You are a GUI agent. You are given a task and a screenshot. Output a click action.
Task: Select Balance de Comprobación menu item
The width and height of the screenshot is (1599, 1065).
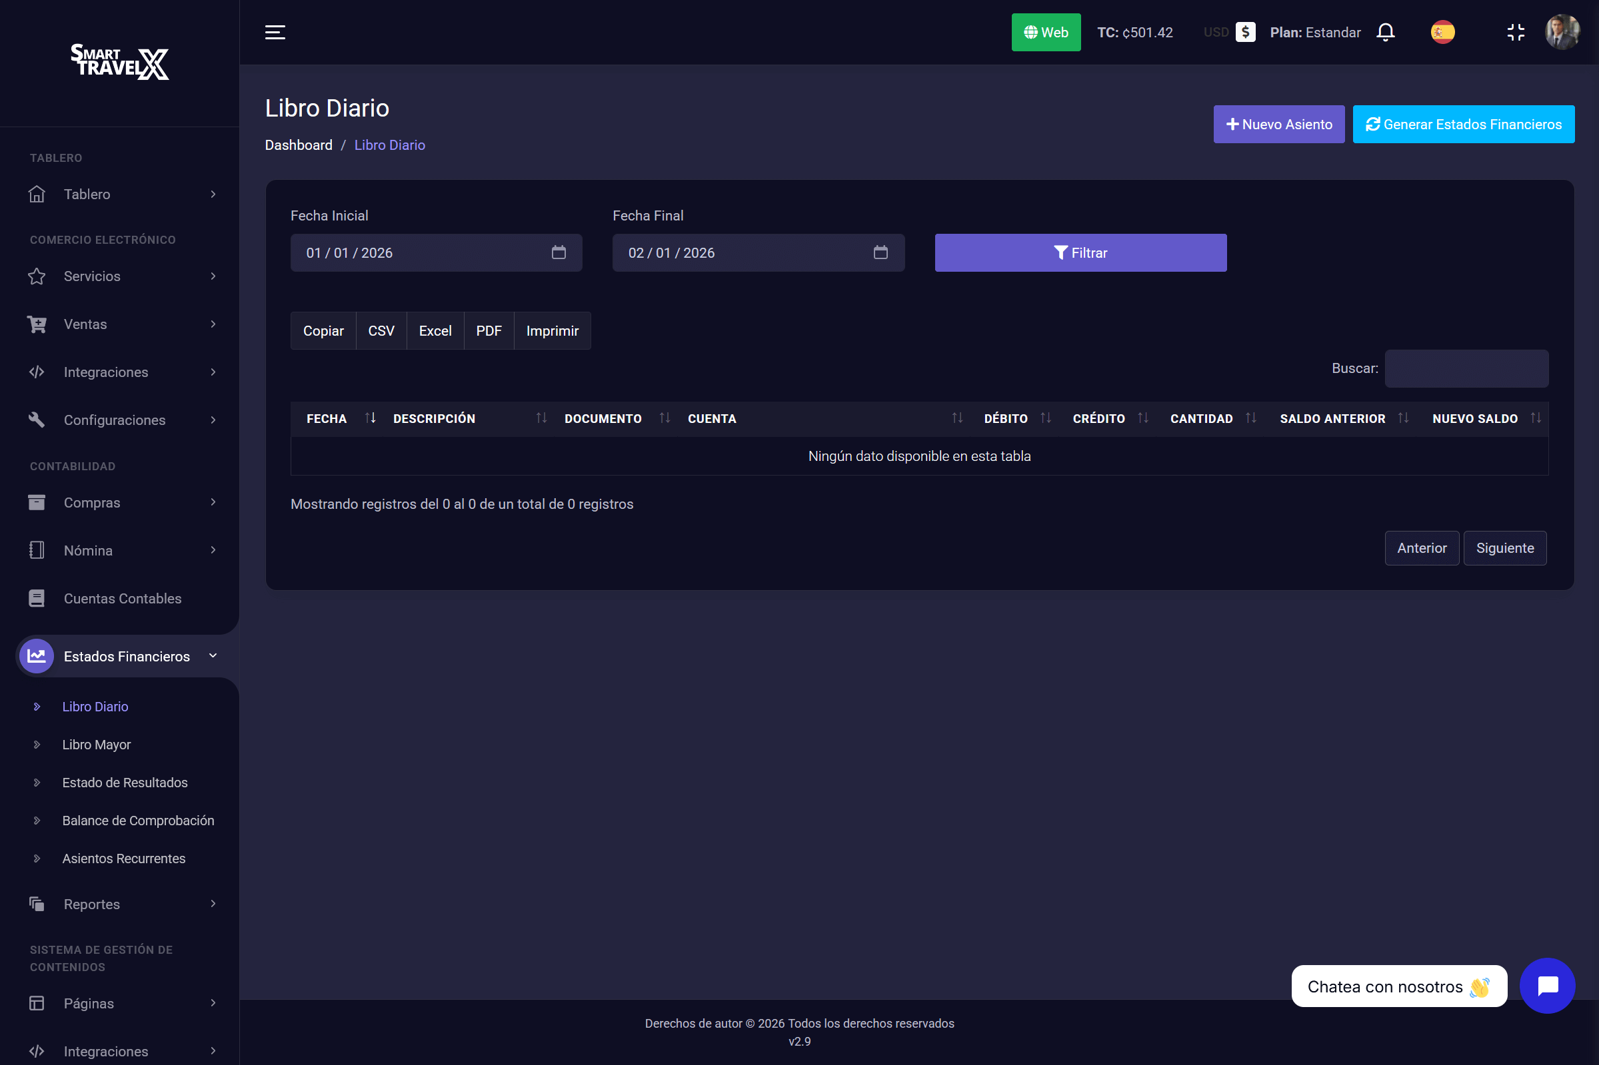tap(138, 821)
